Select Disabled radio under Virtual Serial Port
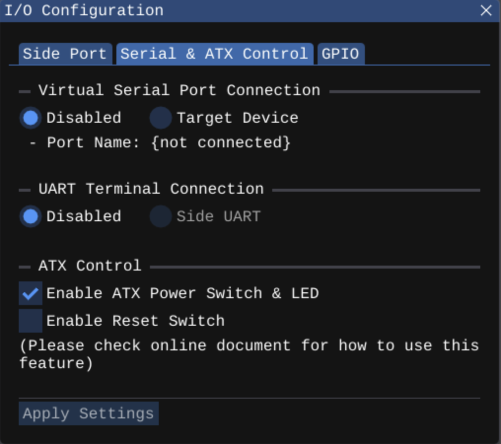The height and width of the screenshot is (444, 501). (x=31, y=118)
